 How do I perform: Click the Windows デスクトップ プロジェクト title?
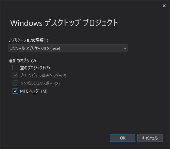pos(64,23)
